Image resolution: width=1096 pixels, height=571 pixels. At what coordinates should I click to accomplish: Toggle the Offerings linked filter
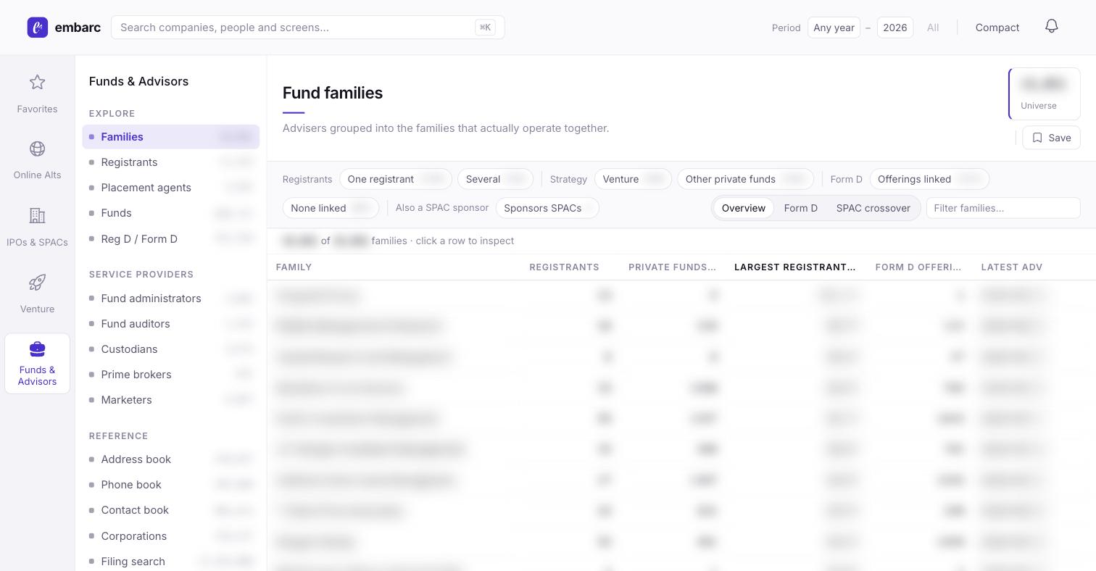(x=929, y=179)
